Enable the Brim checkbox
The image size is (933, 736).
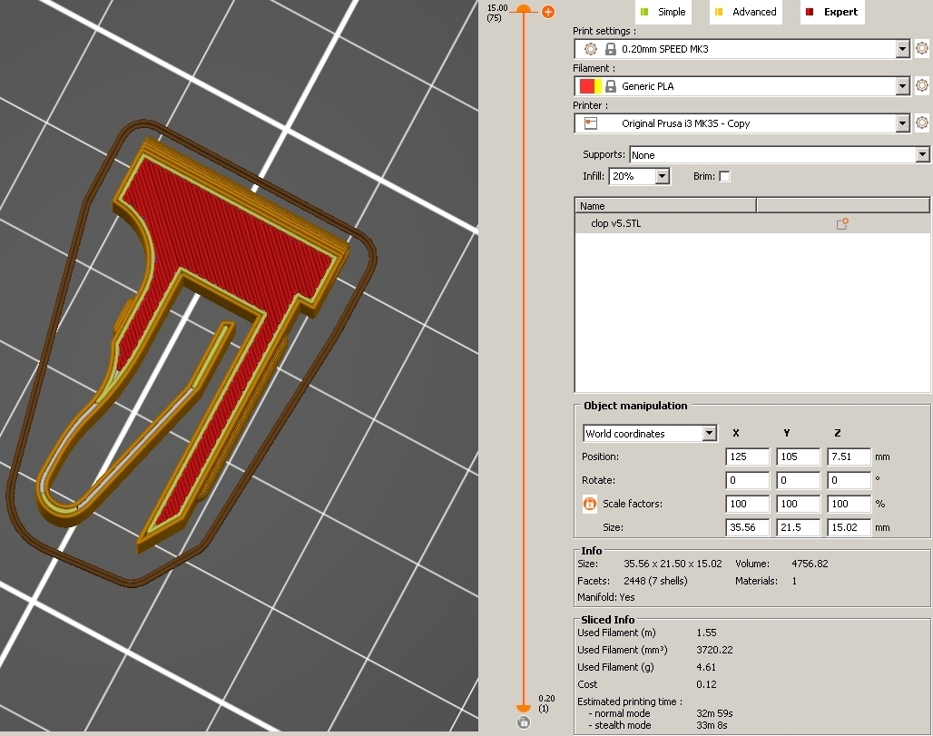724,177
